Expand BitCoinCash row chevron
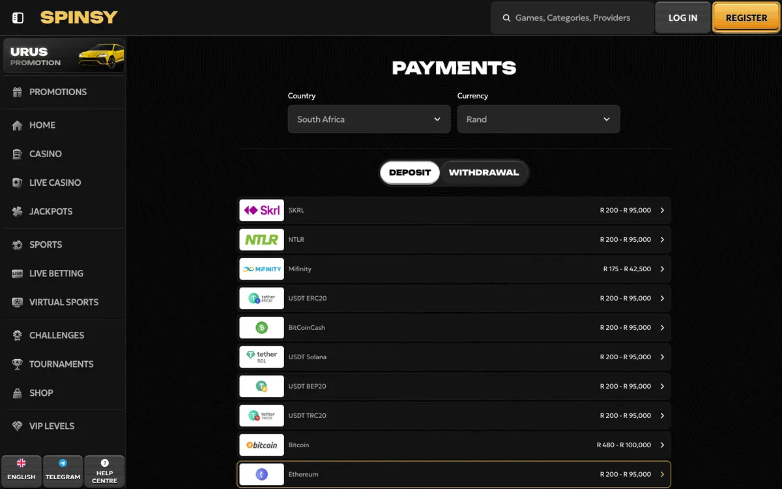This screenshot has height=489, width=782. point(662,328)
